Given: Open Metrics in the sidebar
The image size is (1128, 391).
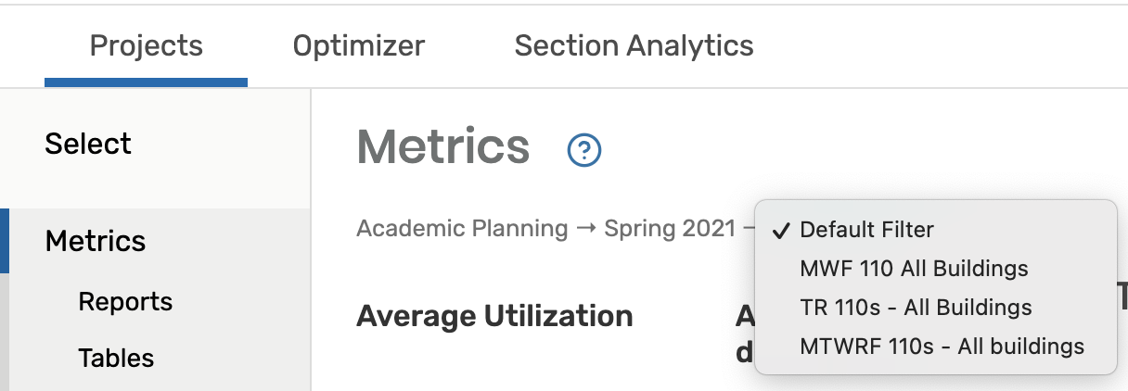Looking at the screenshot, I should click(96, 241).
